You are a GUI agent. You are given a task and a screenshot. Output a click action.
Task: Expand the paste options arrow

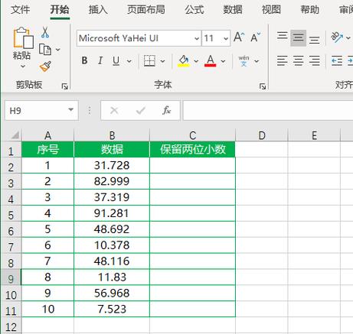coord(23,66)
